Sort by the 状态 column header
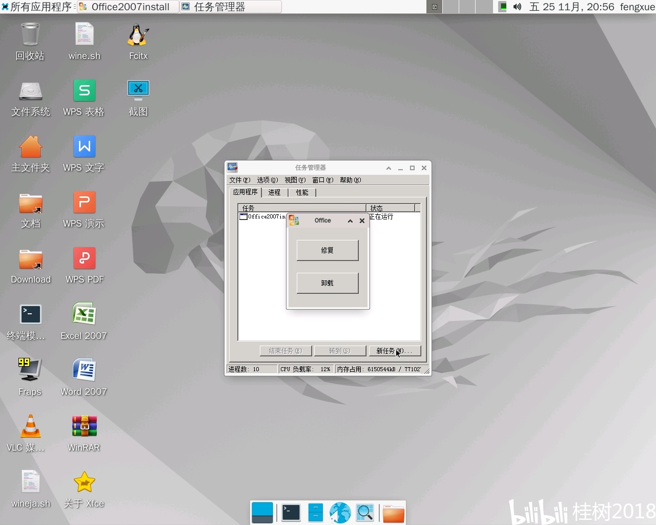This screenshot has height=525, width=656. pyautogui.click(x=391, y=208)
